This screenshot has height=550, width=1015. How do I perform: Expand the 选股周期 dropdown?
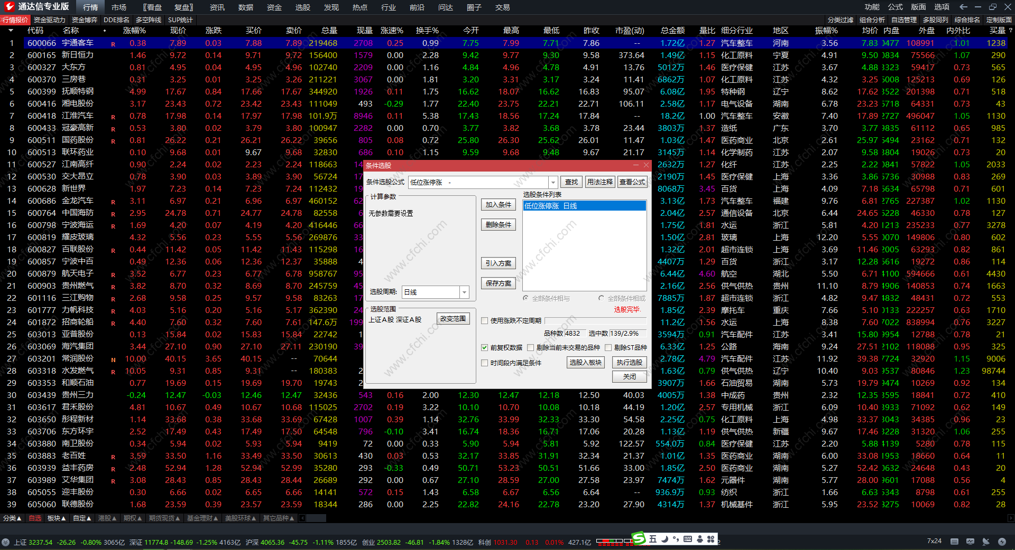point(464,292)
